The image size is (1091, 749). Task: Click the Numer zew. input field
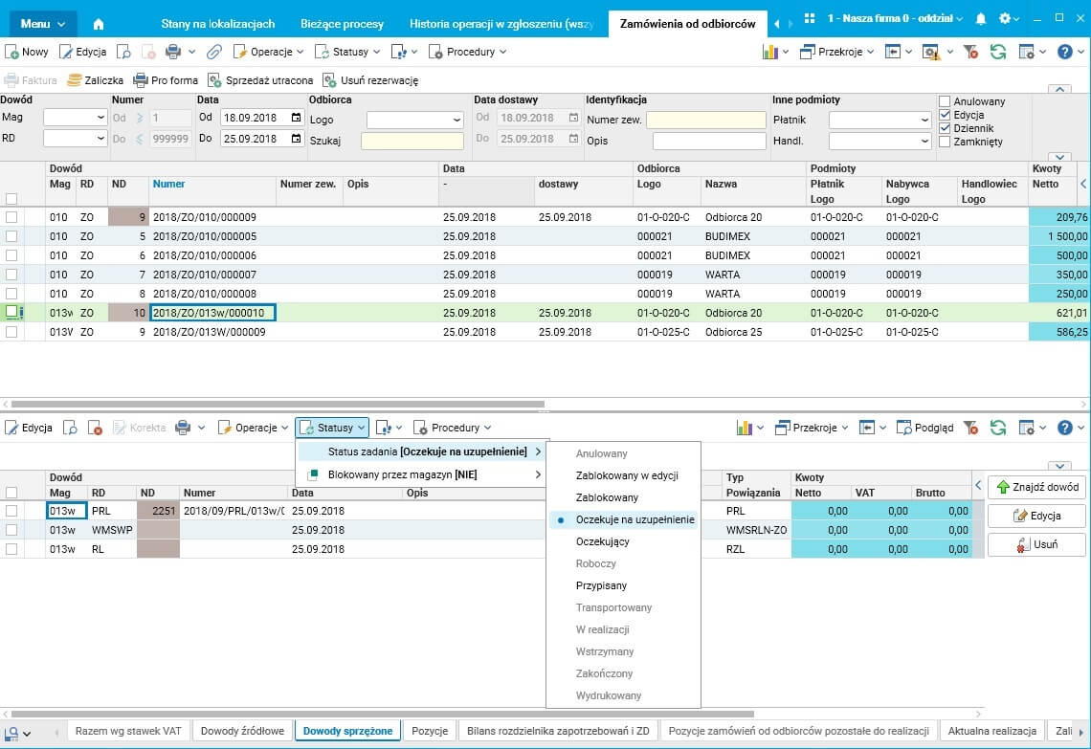[x=706, y=120]
